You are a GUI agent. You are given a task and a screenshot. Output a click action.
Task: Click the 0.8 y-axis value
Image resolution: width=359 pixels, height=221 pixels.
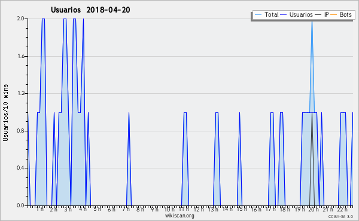click(x=20, y=131)
